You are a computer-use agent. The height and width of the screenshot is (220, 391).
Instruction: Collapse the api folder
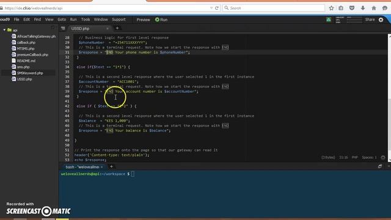click(4, 30)
